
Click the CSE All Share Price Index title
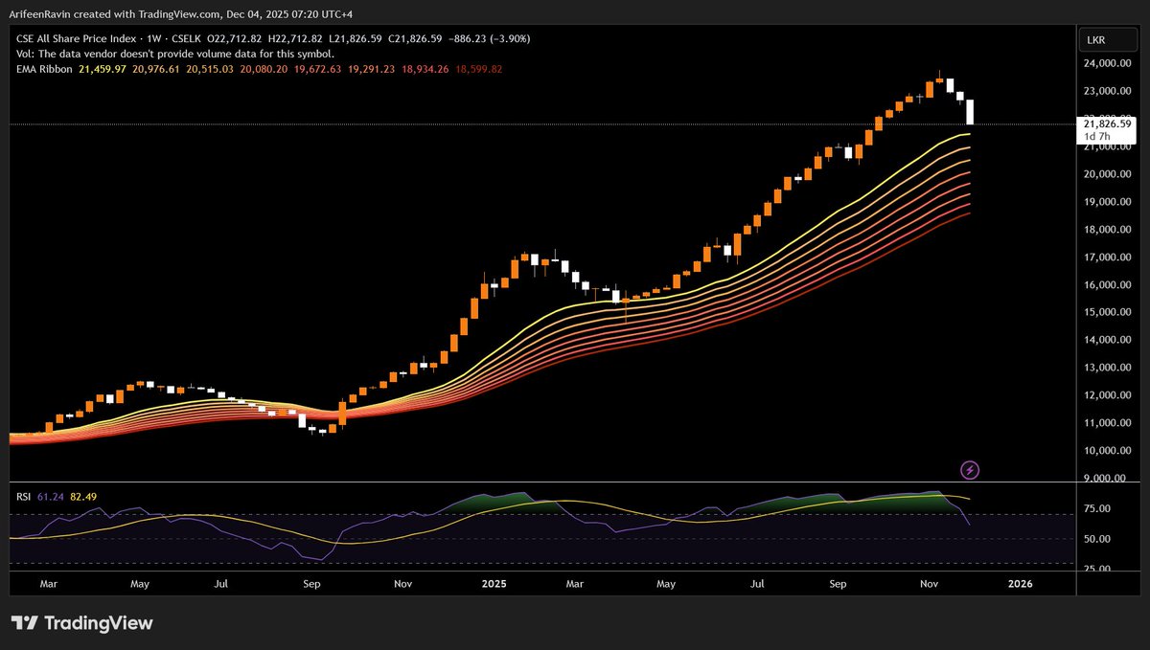click(75, 38)
